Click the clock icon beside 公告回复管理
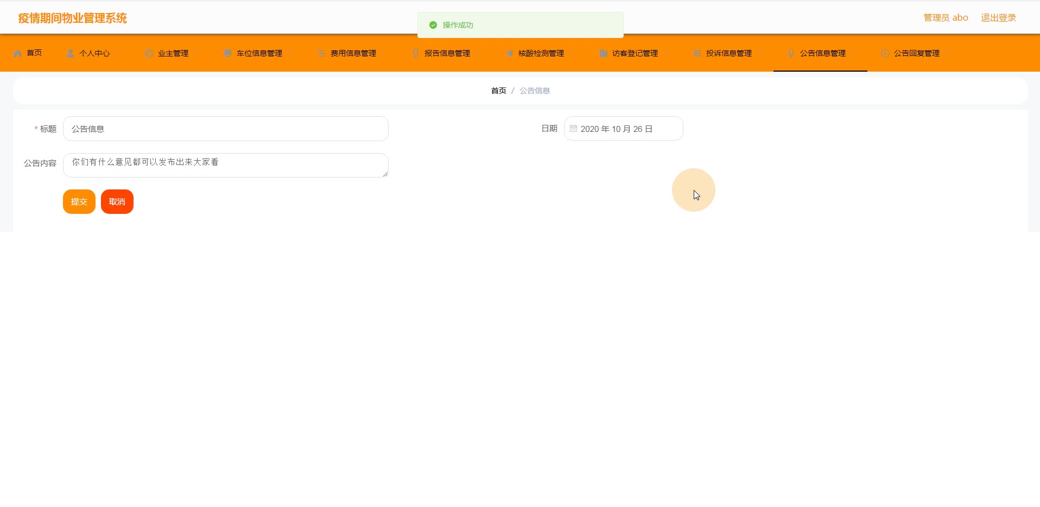Viewport: 1040px width, 507px height. (x=885, y=53)
